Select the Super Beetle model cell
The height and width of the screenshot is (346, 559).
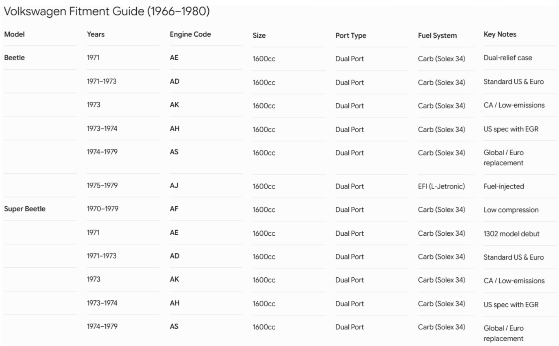[x=25, y=209]
